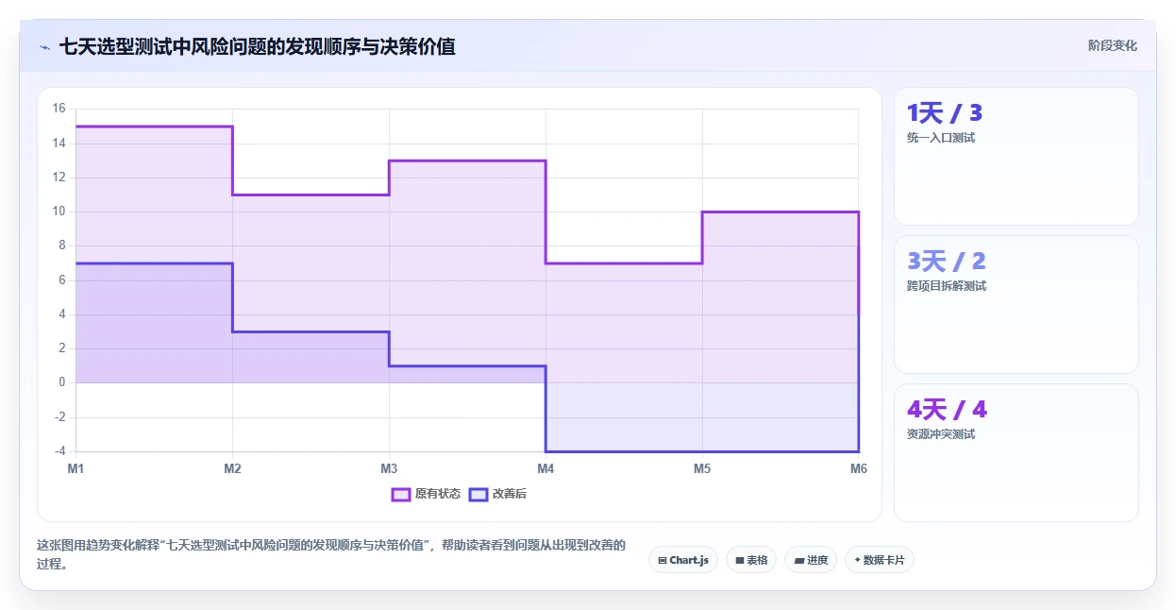The width and height of the screenshot is (1176, 610).
Task: Click the 阶段变化 label in header
Action: pos(1113,45)
